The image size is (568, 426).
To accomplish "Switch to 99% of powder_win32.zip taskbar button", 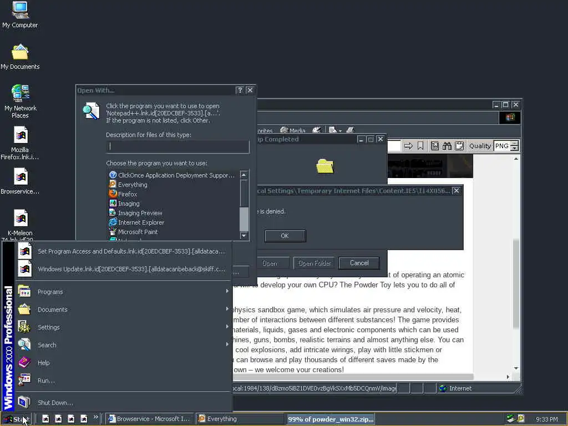I will [x=331, y=419].
